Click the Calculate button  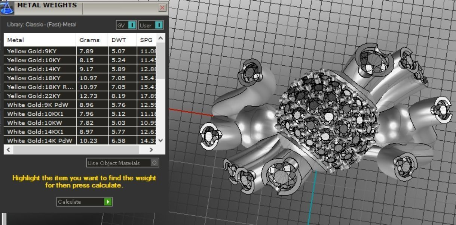[x=85, y=201]
